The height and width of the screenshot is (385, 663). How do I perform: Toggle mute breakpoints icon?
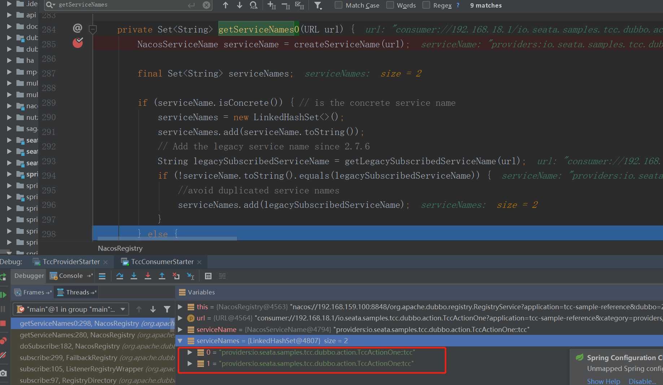click(3, 355)
